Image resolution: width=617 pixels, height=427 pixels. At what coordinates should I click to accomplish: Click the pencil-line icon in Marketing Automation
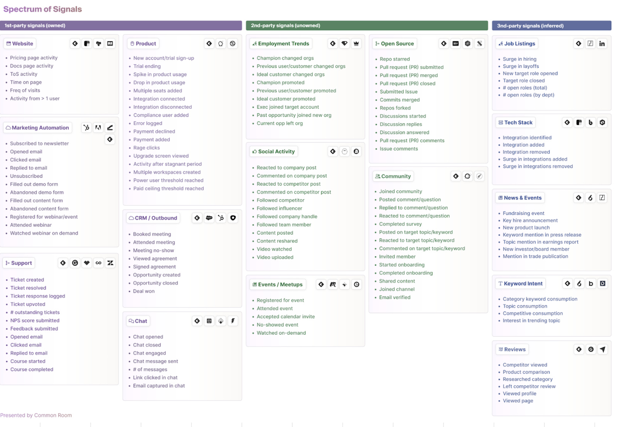pos(110,128)
